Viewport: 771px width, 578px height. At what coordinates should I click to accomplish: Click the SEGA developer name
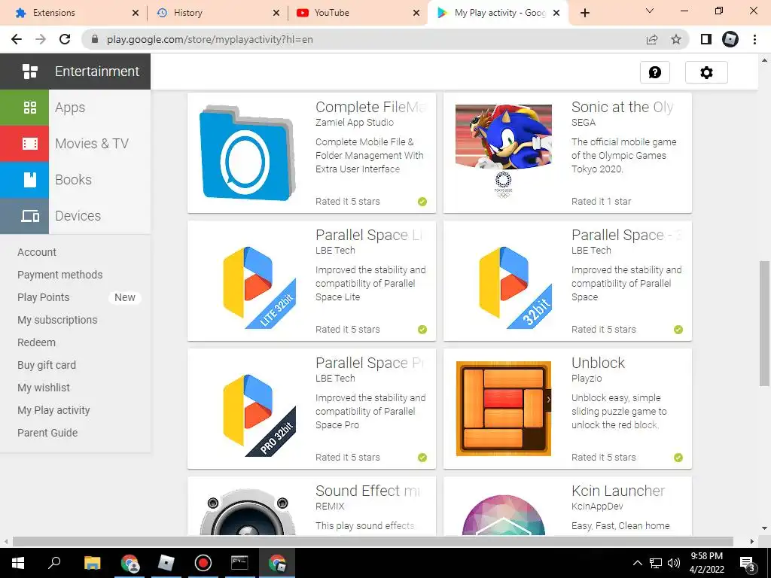pyautogui.click(x=584, y=123)
